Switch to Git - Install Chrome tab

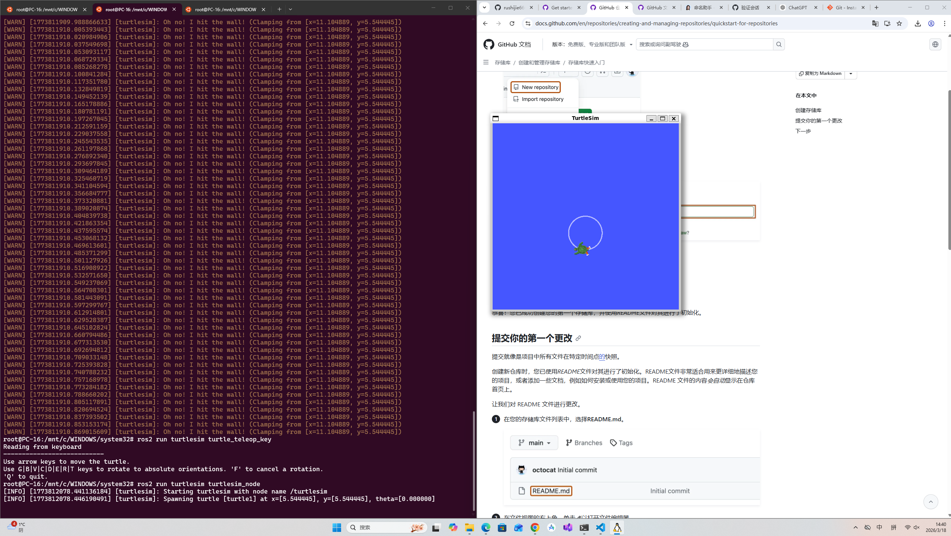tap(846, 7)
